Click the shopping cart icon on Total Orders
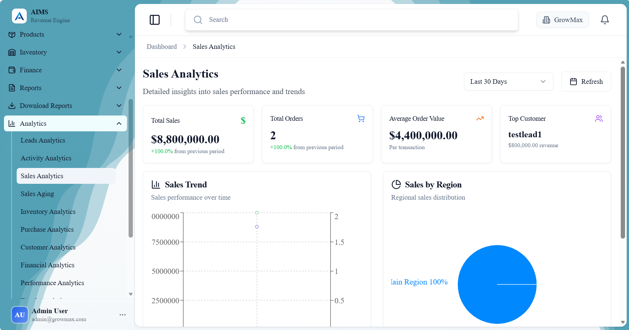 [x=361, y=118]
